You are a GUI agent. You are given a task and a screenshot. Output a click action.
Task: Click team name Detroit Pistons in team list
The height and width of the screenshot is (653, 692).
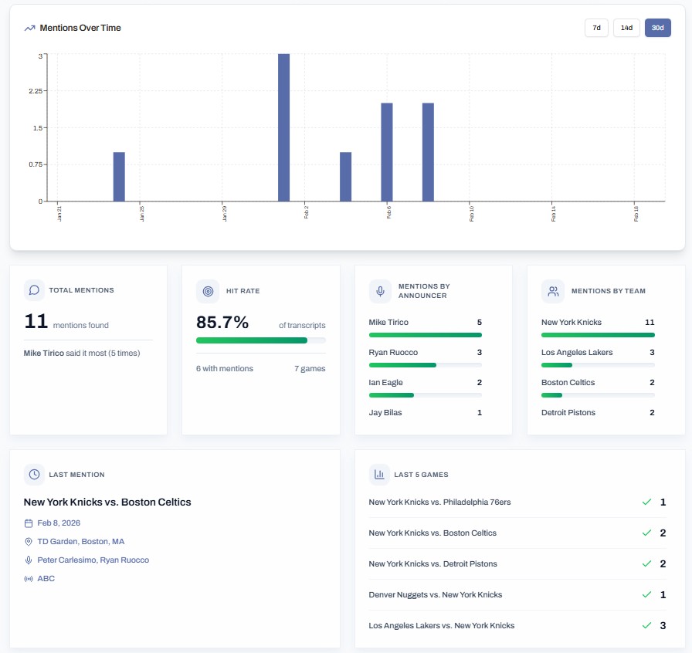click(568, 412)
